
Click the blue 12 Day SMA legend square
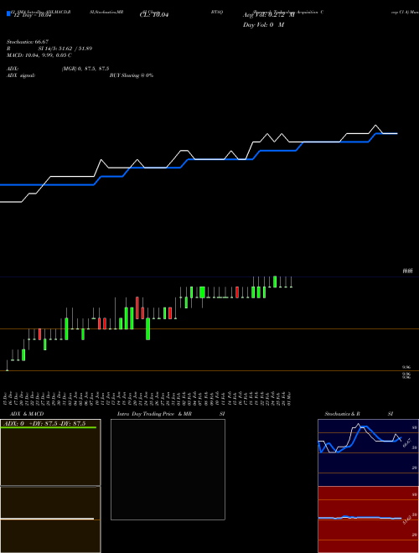tap(8, 13)
